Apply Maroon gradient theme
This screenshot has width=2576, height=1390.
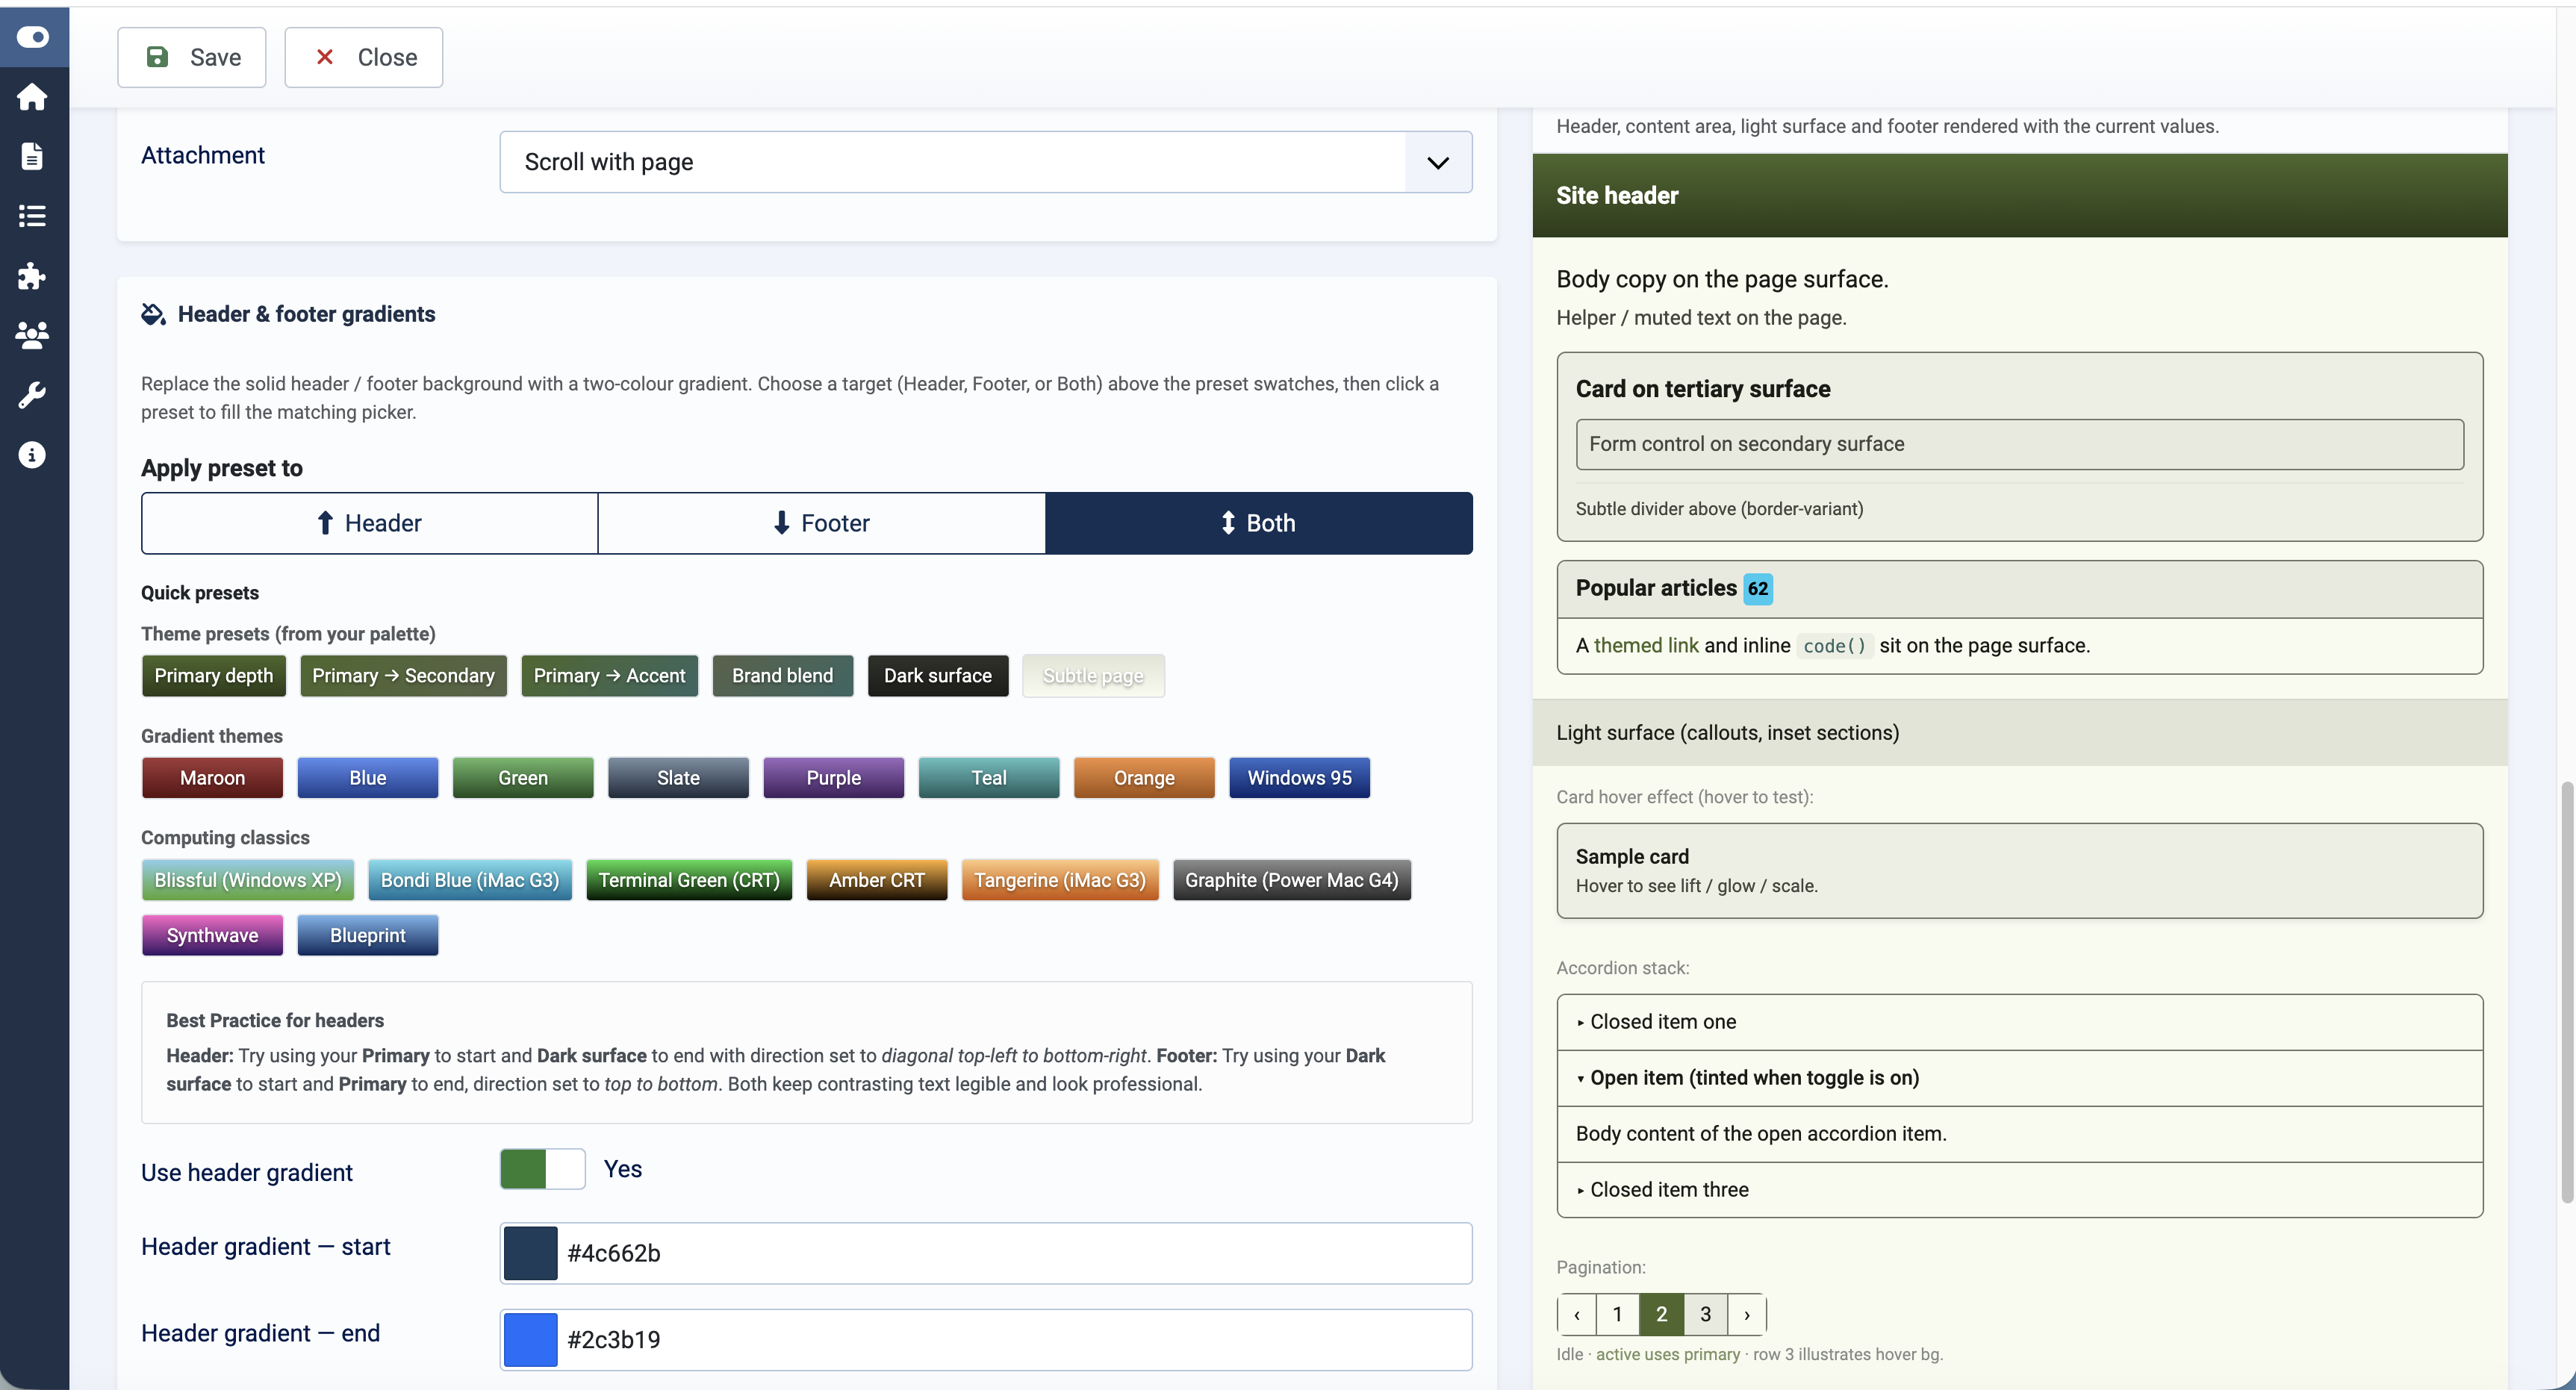212,778
